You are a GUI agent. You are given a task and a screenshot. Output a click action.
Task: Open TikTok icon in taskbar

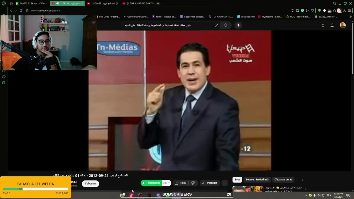point(131,195)
